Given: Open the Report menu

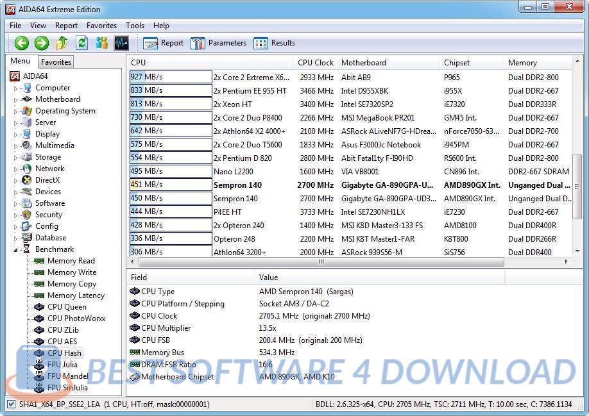Looking at the screenshot, I should (66, 26).
